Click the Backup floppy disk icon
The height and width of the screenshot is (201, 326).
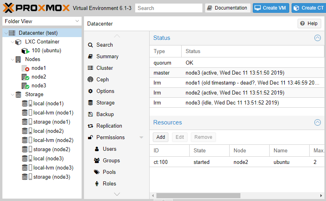[x=90, y=114]
